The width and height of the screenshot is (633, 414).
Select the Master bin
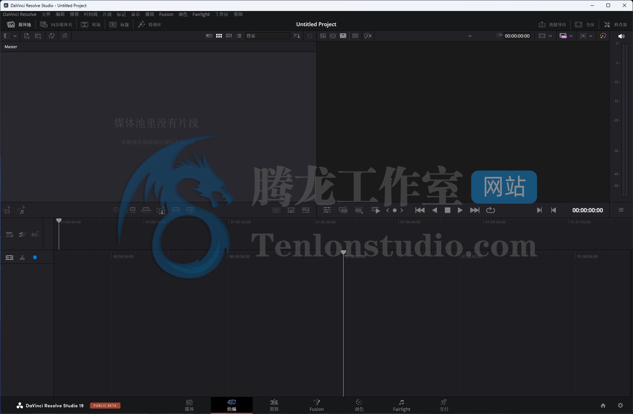[x=11, y=47]
